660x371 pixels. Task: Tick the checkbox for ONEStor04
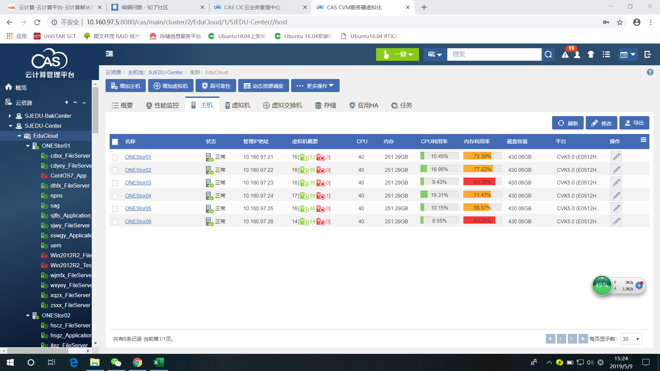[115, 196]
